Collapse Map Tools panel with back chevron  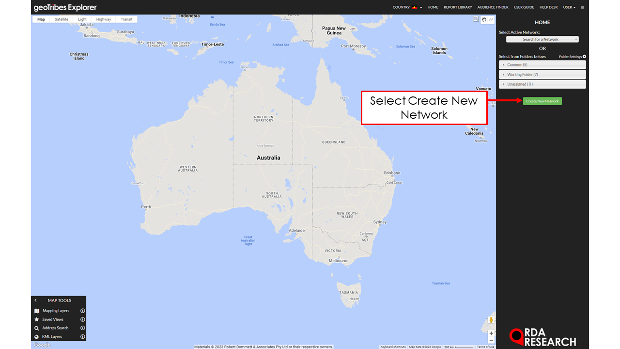(35, 301)
